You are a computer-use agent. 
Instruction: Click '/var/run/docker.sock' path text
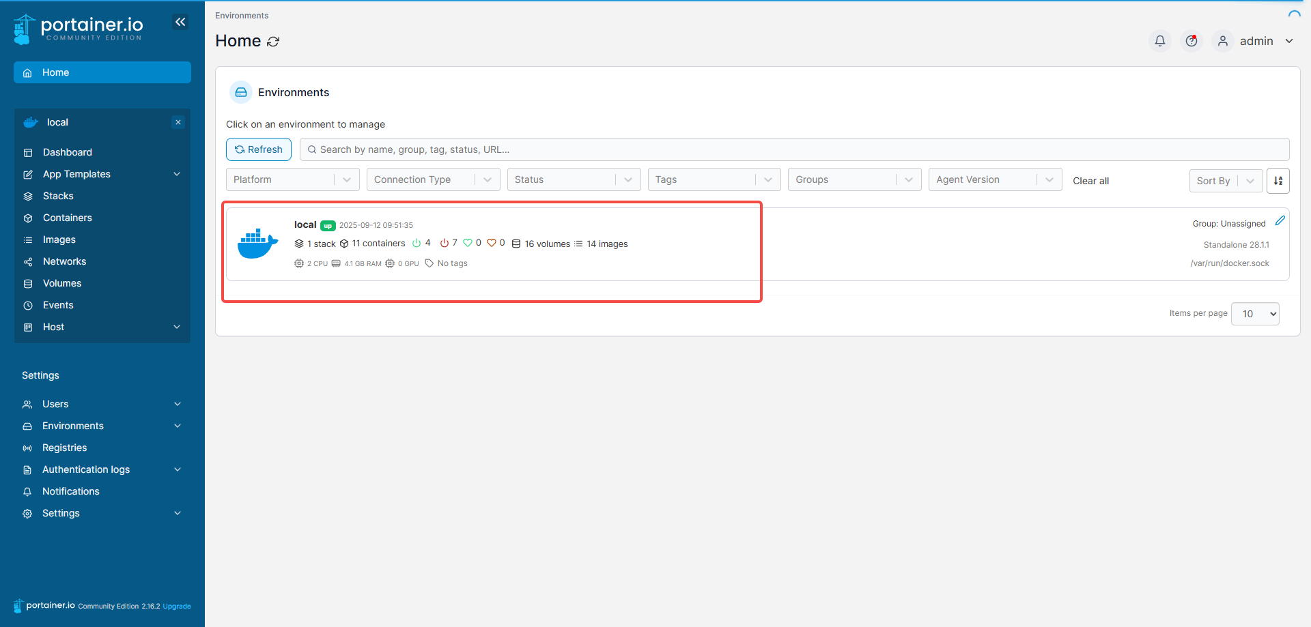[x=1230, y=263]
